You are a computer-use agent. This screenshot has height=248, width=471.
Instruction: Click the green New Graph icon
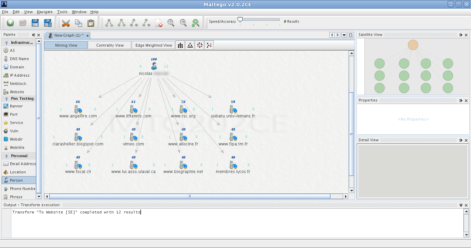click(10, 23)
